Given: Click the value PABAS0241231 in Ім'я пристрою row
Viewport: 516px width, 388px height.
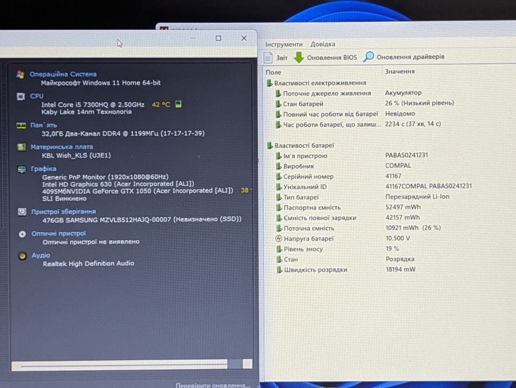Looking at the screenshot, I should point(406,155).
